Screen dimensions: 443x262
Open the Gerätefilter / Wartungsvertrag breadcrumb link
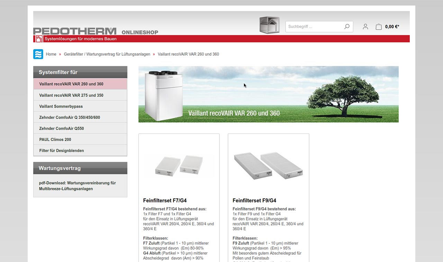click(x=107, y=54)
